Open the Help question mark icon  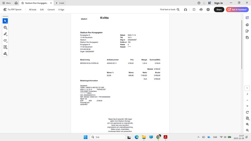[x=199, y=3]
